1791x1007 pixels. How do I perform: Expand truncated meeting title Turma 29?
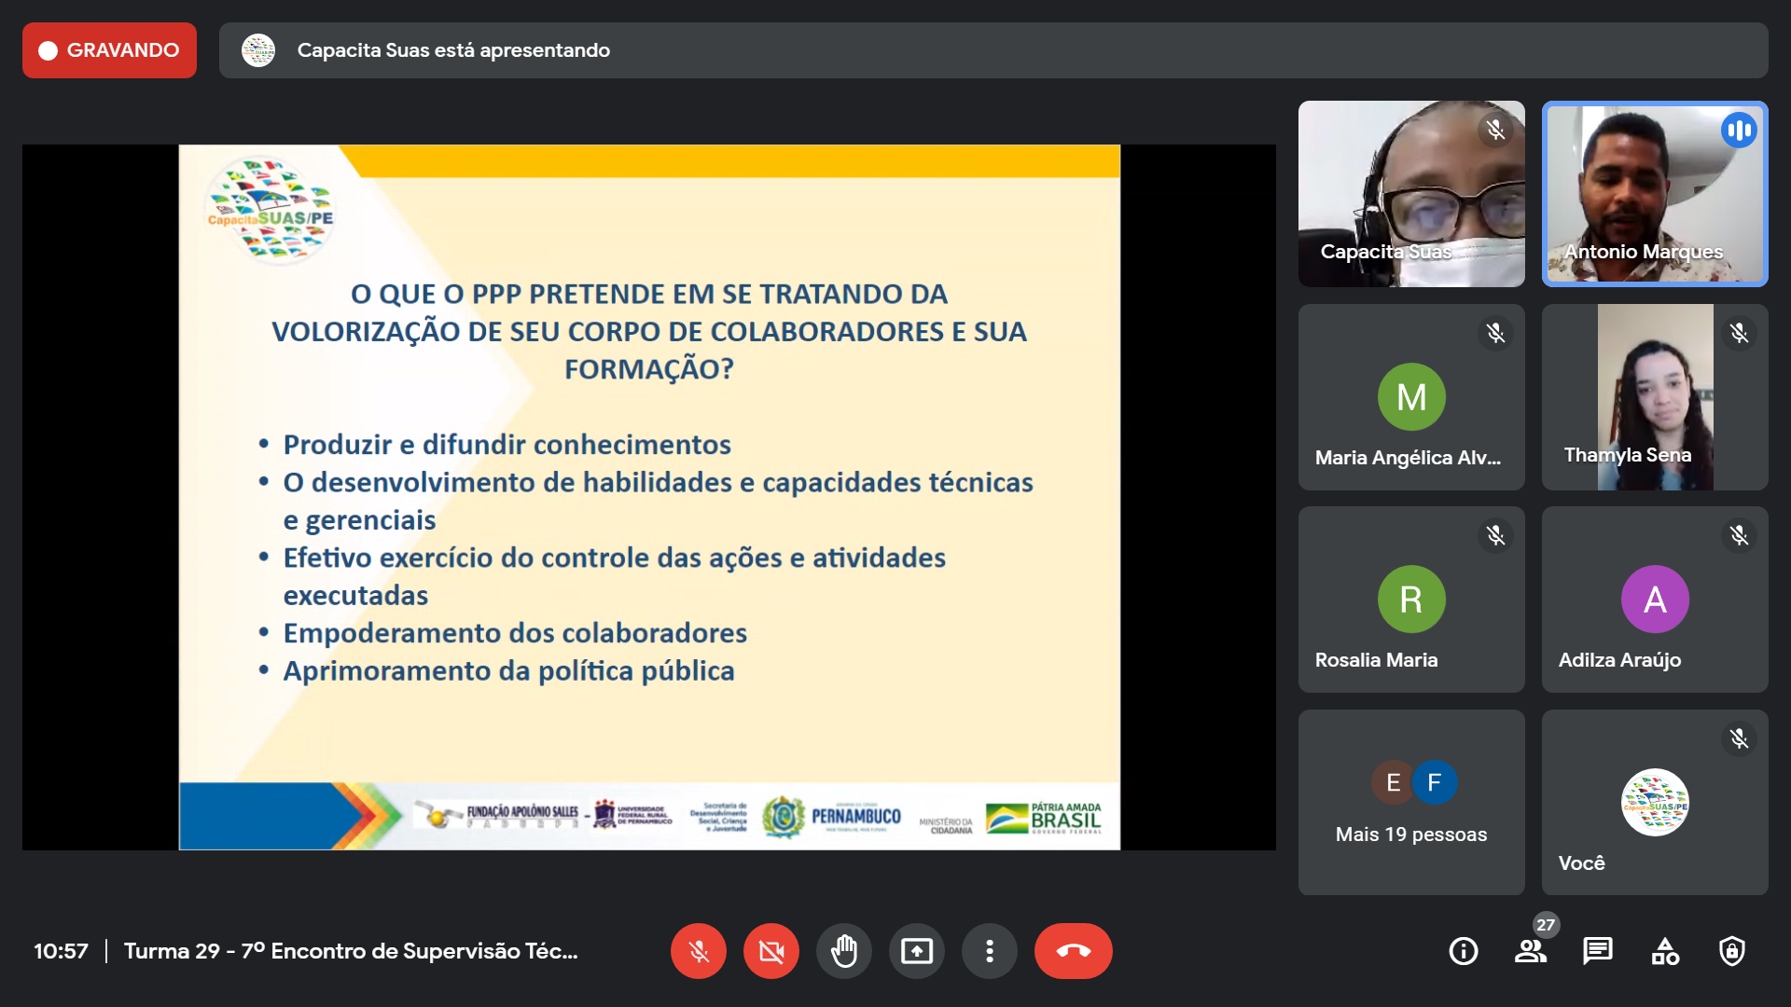pos(351,951)
